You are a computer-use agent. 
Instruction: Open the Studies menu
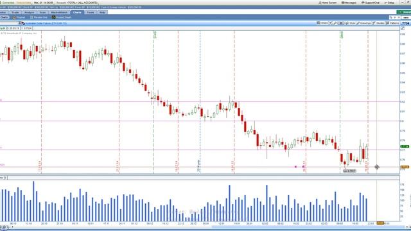click(x=378, y=23)
